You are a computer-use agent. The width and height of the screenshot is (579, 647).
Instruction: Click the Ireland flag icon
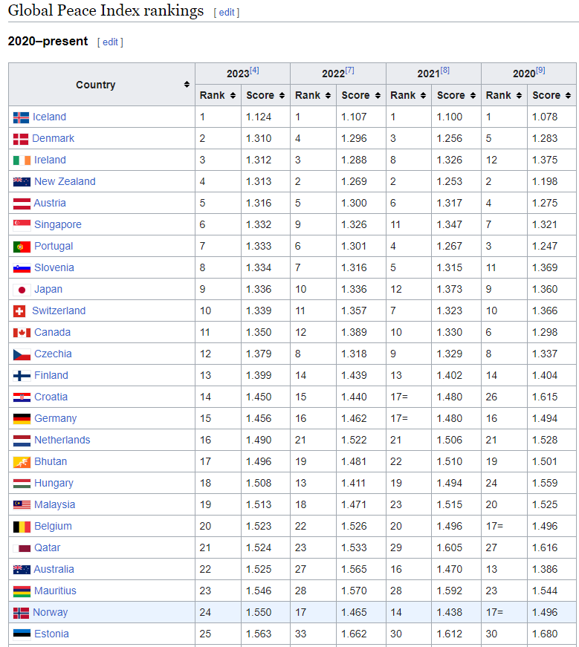click(22, 160)
